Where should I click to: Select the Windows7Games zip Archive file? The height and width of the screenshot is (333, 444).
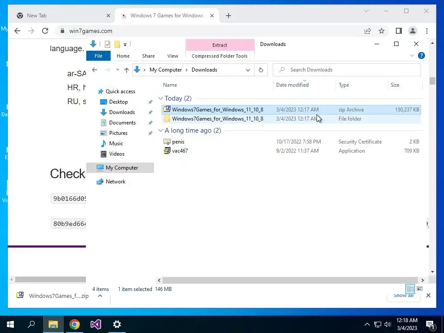291,110
